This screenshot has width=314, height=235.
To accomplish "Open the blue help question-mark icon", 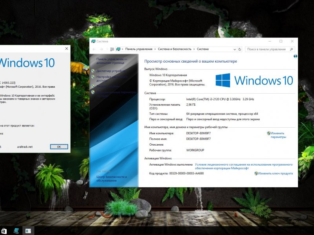I will (x=295, y=56).
